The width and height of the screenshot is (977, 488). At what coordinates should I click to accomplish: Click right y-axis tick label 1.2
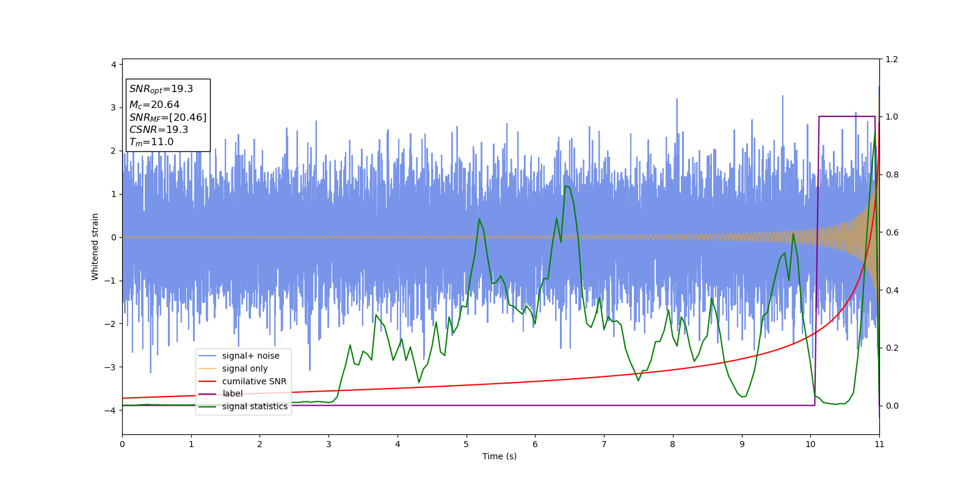coord(892,59)
